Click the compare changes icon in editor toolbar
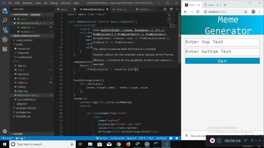 (x=165, y=9)
